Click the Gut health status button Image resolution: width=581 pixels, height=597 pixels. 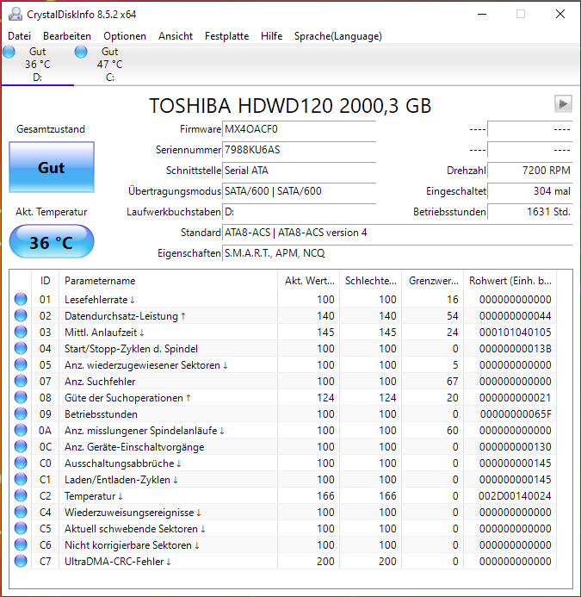coord(52,167)
